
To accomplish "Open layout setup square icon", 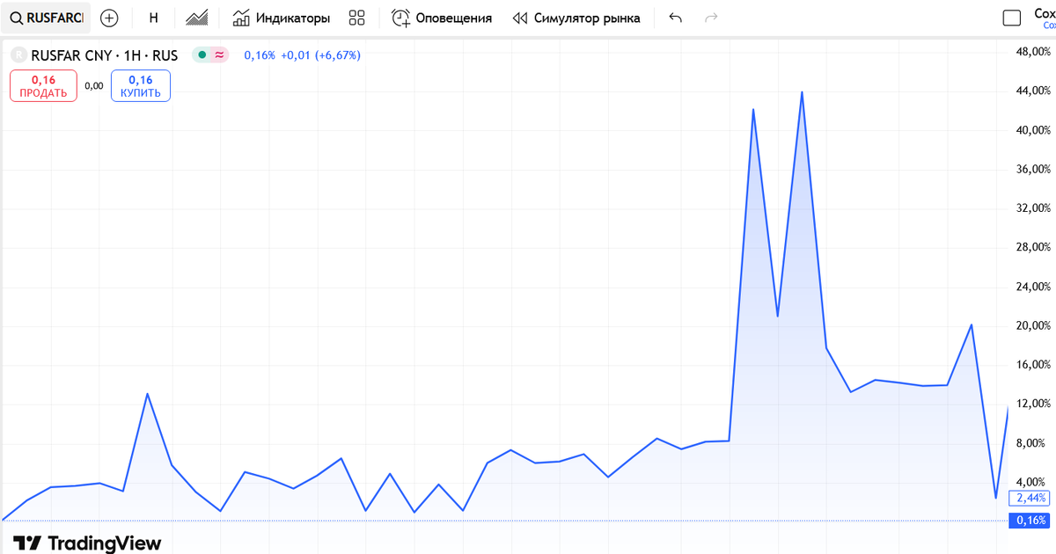I will (x=1013, y=18).
